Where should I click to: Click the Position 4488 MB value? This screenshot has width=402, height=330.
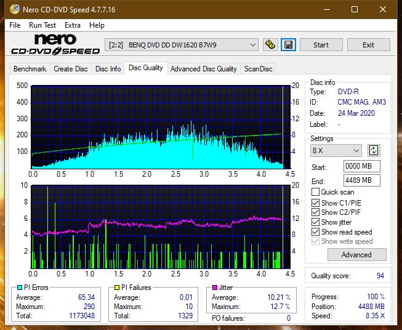[371, 307]
